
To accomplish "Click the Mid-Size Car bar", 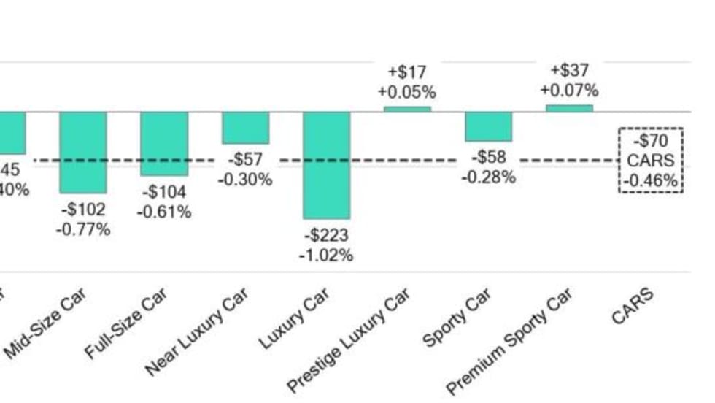I will click(x=83, y=152).
